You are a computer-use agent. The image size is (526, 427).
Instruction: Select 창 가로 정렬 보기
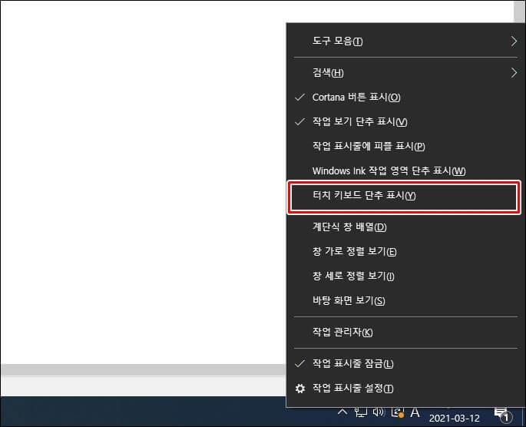404,252
